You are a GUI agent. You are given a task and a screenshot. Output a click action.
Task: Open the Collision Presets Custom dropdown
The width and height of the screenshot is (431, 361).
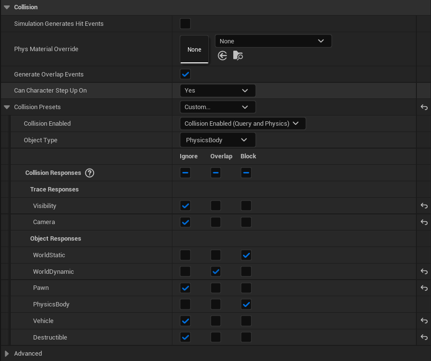pos(218,107)
